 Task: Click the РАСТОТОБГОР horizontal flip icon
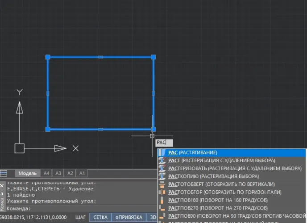pos(162,192)
